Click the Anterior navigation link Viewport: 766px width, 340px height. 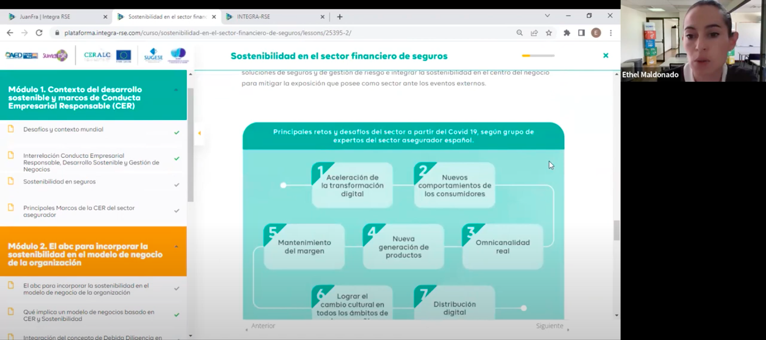(x=264, y=325)
